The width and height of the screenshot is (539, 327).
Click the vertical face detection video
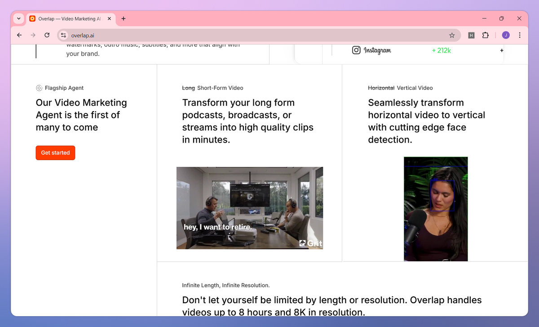[436, 209]
